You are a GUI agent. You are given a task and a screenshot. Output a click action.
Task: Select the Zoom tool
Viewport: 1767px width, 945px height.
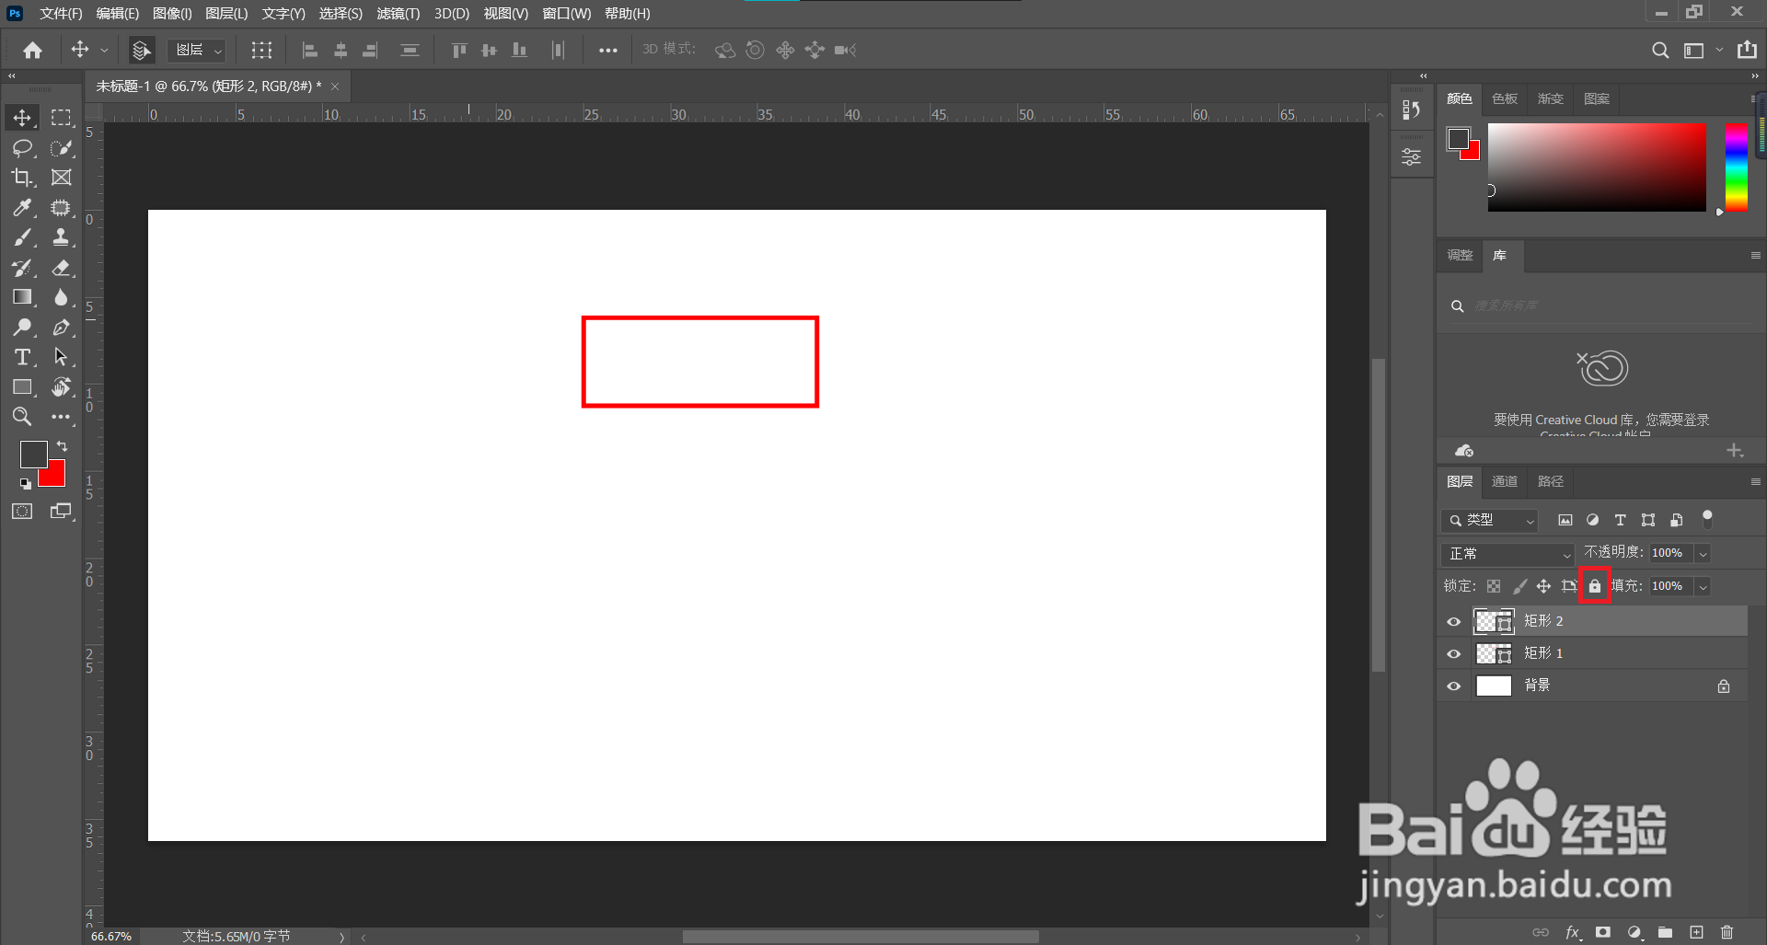(x=22, y=417)
